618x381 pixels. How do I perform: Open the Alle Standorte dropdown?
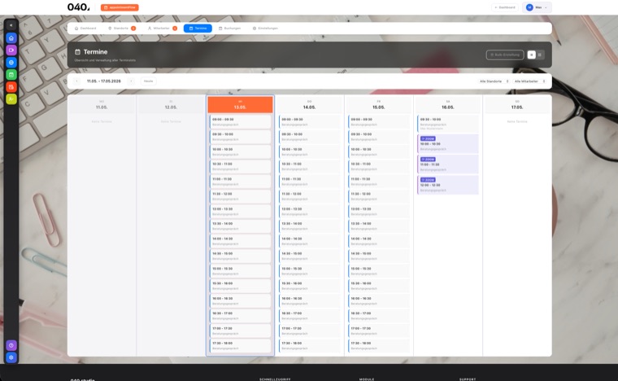tap(494, 81)
